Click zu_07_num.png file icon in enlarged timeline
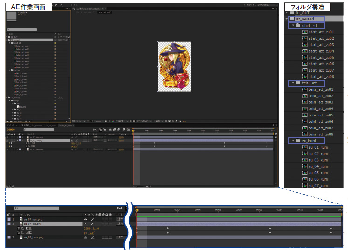This screenshot has height=250, width=348. [x=21, y=219]
